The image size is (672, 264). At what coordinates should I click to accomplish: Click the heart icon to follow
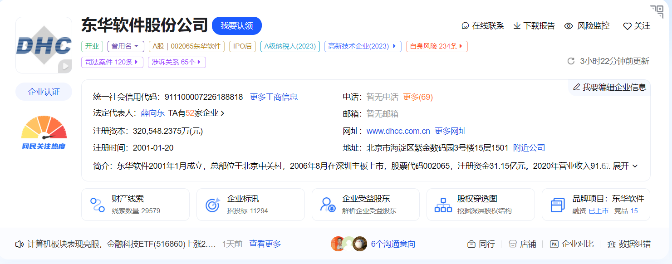(627, 26)
